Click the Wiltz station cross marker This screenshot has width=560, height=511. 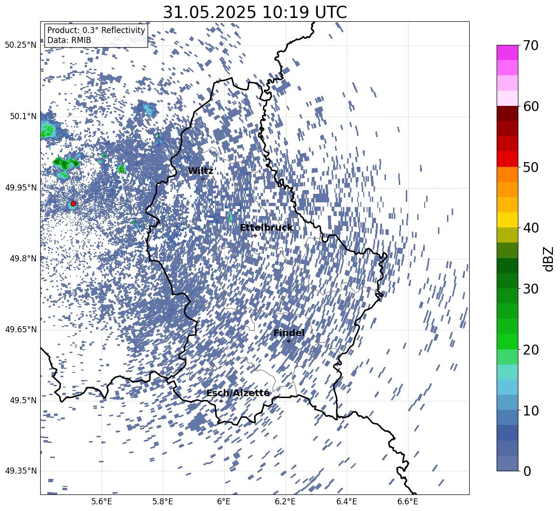(x=203, y=179)
